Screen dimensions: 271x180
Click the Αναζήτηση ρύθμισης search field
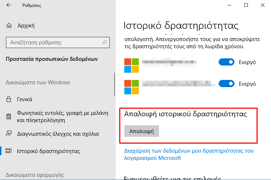coord(58,42)
